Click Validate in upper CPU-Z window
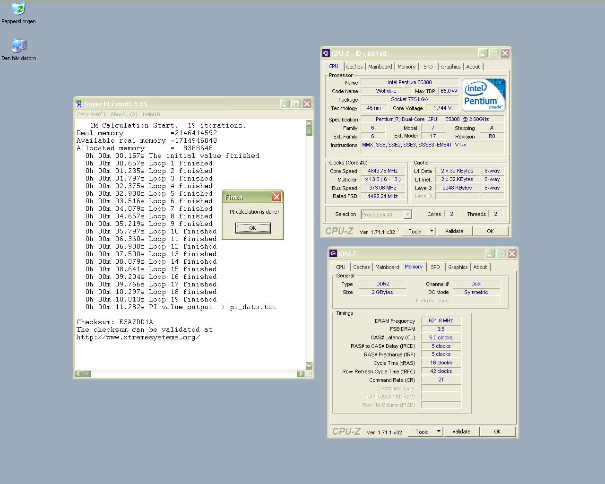 pyautogui.click(x=454, y=231)
